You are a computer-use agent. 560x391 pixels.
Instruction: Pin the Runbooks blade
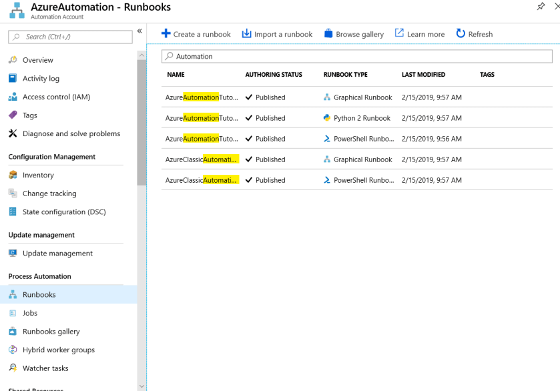pyautogui.click(x=542, y=7)
